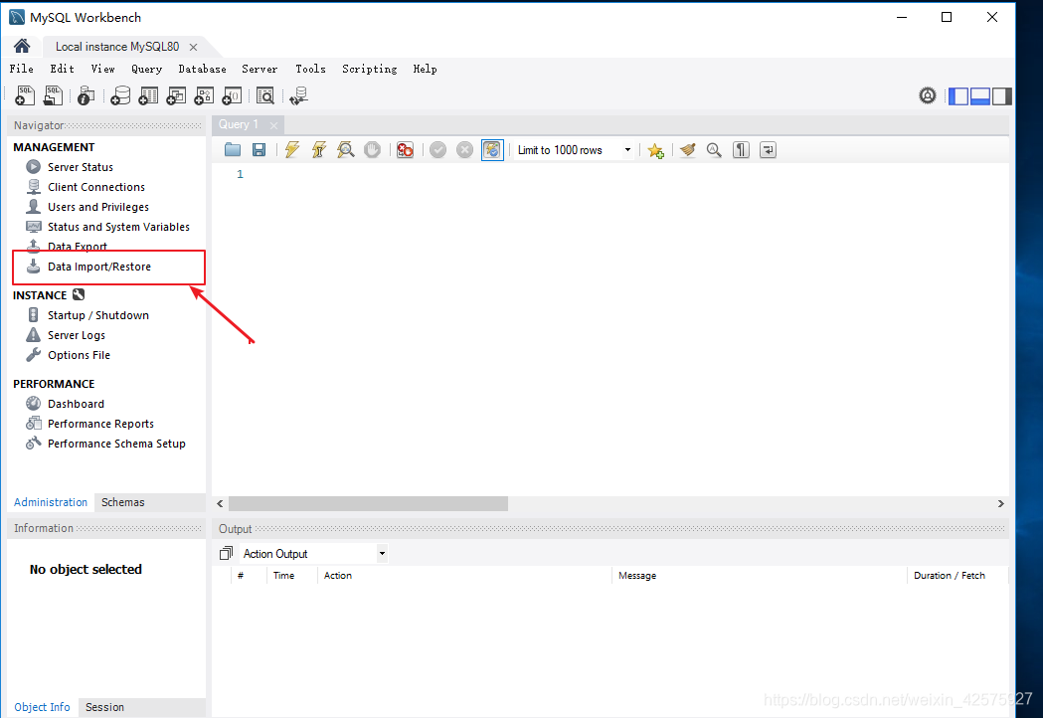The height and width of the screenshot is (718, 1043).
Task: Create new schema toolbar icon
Action: tap(120, 95)
